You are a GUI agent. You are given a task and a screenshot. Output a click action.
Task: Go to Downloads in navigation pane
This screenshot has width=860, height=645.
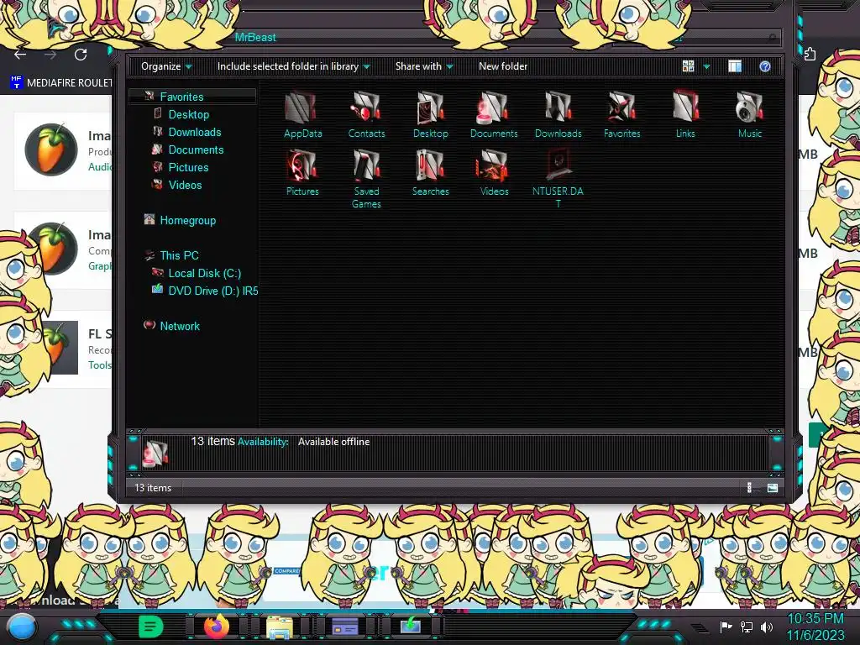195,132
